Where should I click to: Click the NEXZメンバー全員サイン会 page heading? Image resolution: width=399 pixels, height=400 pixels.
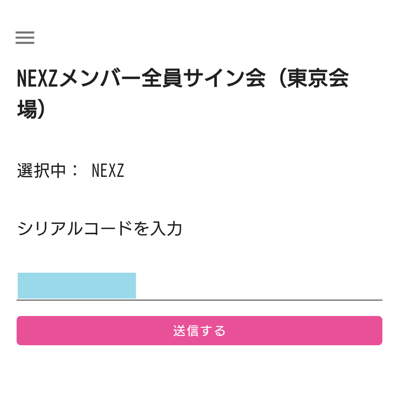pos(183,94)
